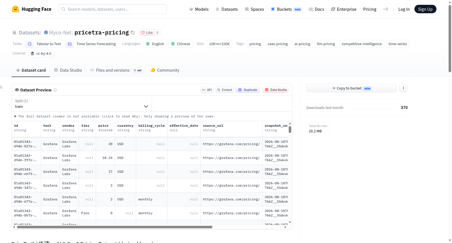Click the vertical scrollbar of the preview table

tap(290, 130)
